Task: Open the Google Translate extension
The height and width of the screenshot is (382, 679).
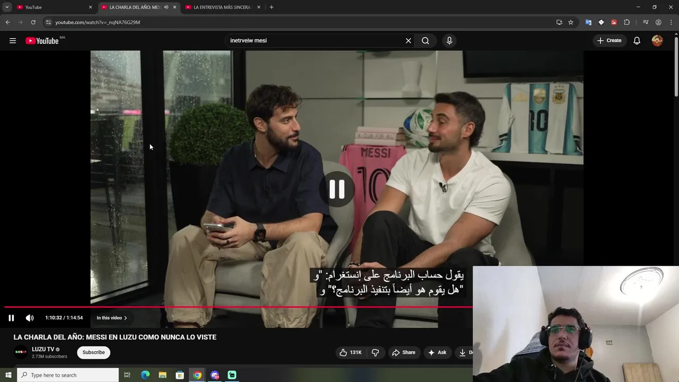Action: 588,22
